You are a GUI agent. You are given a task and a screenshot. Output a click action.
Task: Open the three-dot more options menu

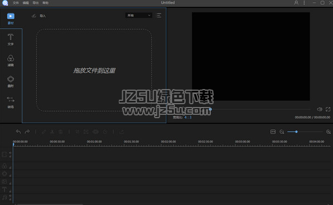304,3
